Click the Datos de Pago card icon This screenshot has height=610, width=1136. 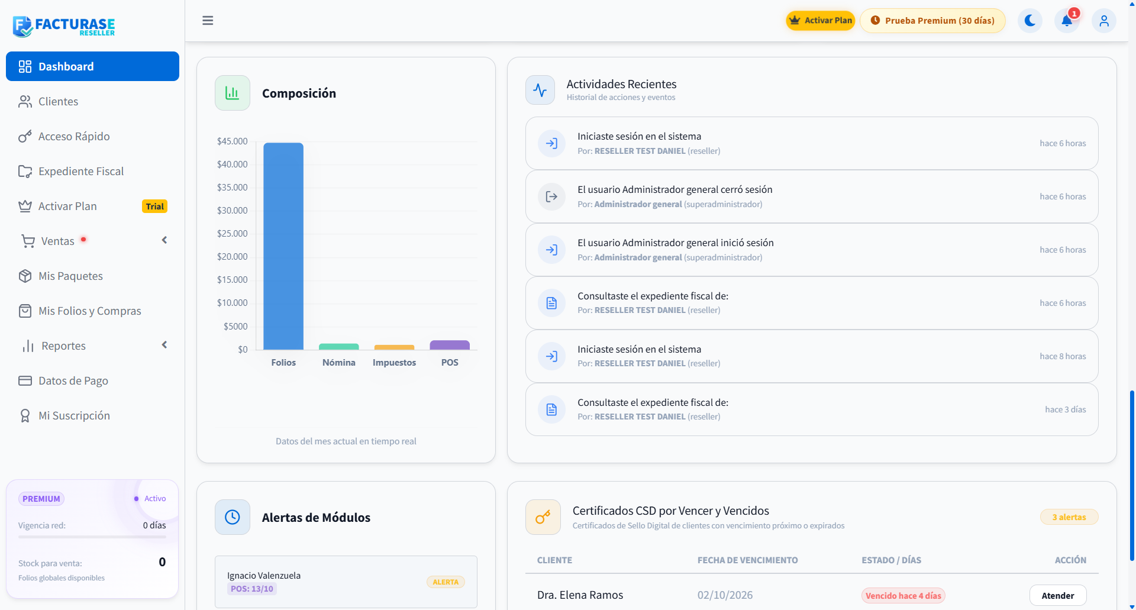(25, 381)
